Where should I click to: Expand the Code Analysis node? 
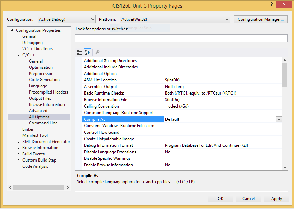[18, 166]
